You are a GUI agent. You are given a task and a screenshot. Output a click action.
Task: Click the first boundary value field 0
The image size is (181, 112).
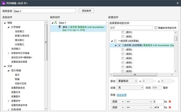[158, 102]
